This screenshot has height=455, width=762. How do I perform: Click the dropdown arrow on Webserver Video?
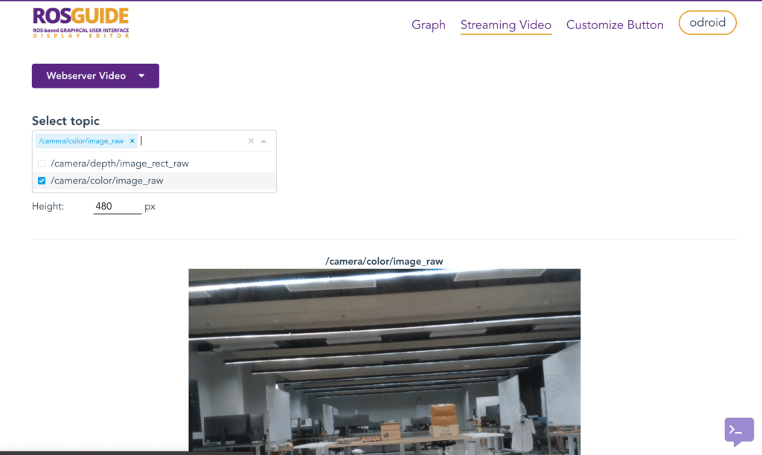pyautogui.click(x=142, y=75)
